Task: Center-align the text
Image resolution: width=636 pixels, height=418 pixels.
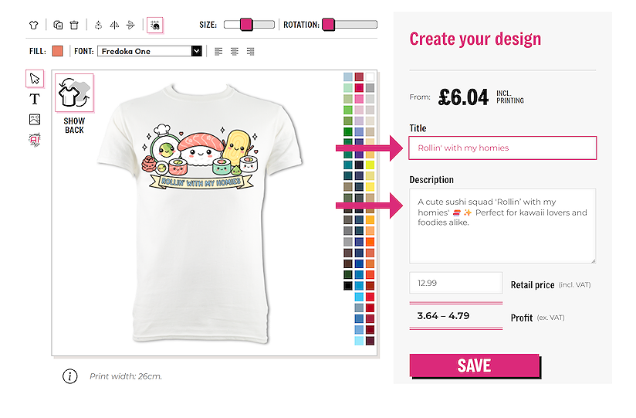Action: (235, 51)
